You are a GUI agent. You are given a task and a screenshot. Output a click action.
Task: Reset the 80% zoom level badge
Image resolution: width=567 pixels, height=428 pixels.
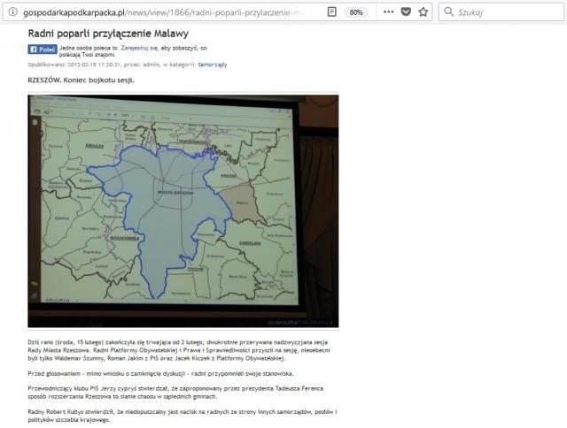coord(357,12)
